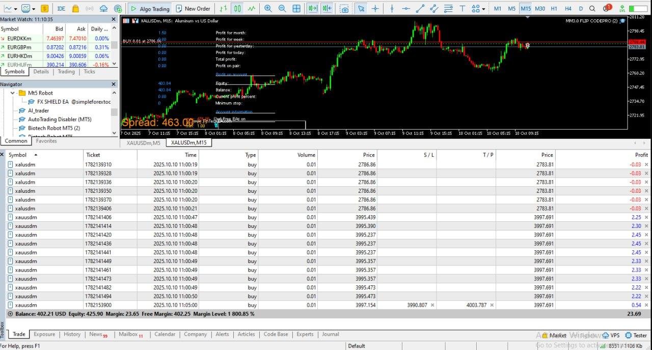Switch chart to candlestick view
This screenshot has width=652, height=350.
pos(237,9)
